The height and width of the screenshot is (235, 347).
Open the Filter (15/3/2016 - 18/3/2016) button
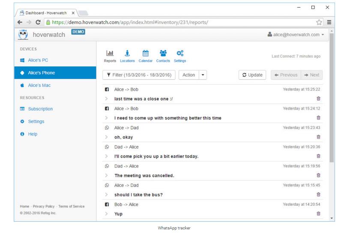tap(139, 75)
